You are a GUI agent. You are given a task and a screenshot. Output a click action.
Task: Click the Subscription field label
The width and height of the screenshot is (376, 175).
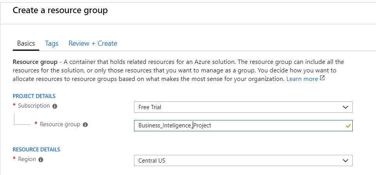coord(34,106)
